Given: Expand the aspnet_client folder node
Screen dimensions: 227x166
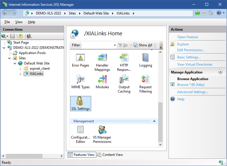Looking at the screenshot, I should (x=21, y=69).
